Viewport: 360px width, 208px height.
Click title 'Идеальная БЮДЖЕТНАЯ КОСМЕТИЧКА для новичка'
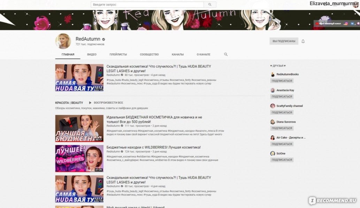coord(154,119)
